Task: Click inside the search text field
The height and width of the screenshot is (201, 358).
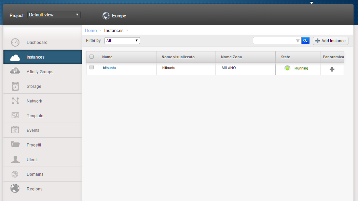Action: (273, 41)
